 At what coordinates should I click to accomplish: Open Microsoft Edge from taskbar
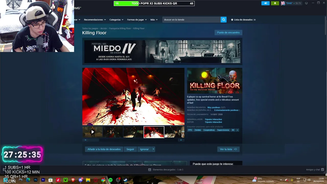[x=28, y=180]
